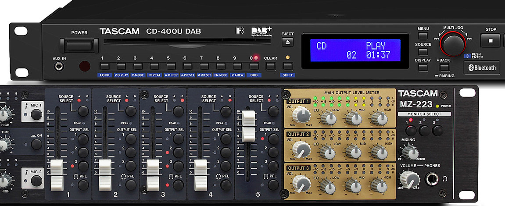Viewport: 505px width, 206px height.
Task: Toggle SOURCE SELECT on channel 1
Action: pos(83,111)
